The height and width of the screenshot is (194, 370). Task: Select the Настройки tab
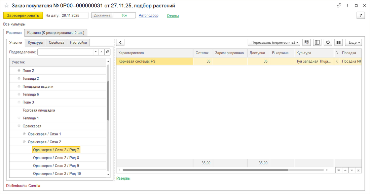click(x=78, y=42)
